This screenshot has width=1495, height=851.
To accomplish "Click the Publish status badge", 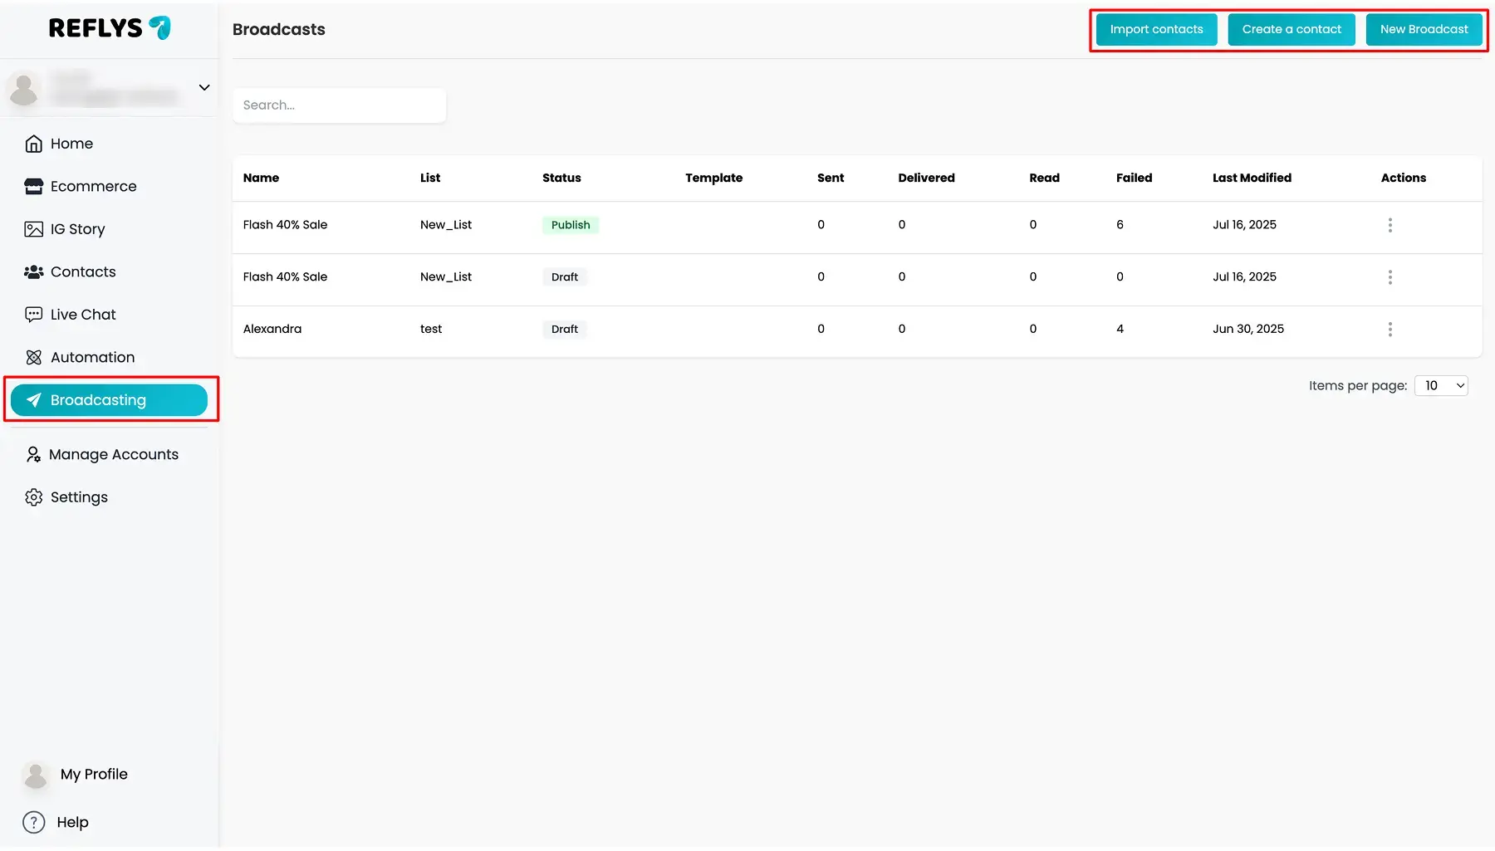I will click(571, 225).
